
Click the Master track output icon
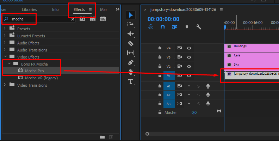pyautogui.click(x=219, y=111)
